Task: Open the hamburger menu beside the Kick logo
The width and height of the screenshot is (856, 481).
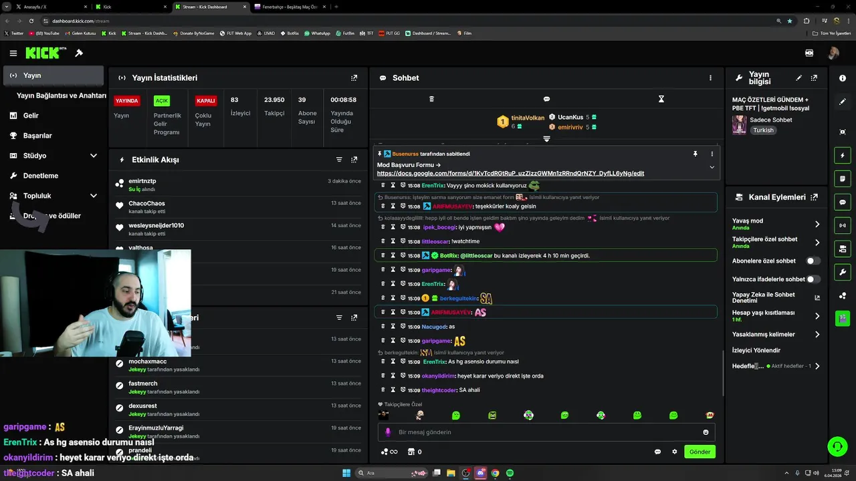Action: click(13, 53)
